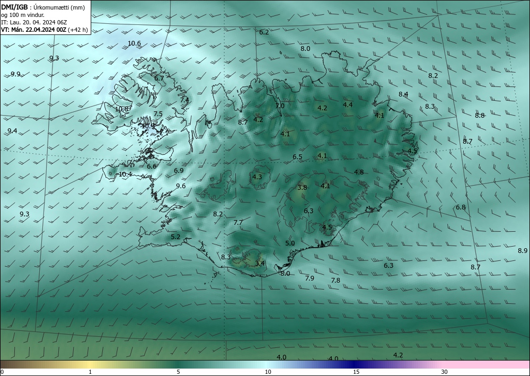Click the dark blue section of the color scale
Viewport: 530px width, 376px height.
[355, 364]
